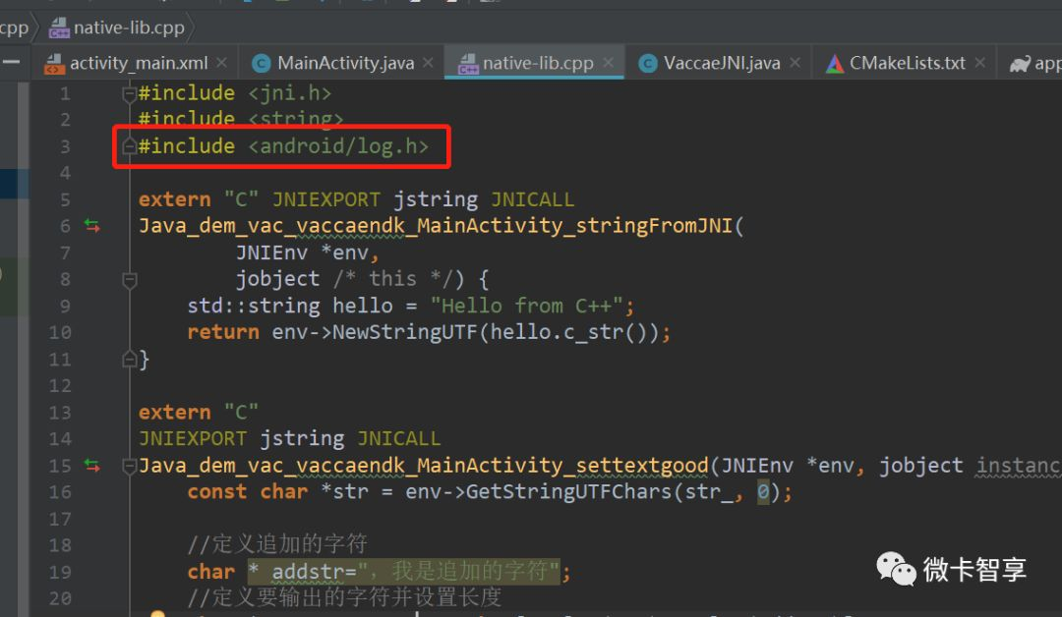This screenshot has width=1062, height=617.
Task: Toggle the fold end marker at line 11
Action: pyautogui.click(x=130, y=360)
